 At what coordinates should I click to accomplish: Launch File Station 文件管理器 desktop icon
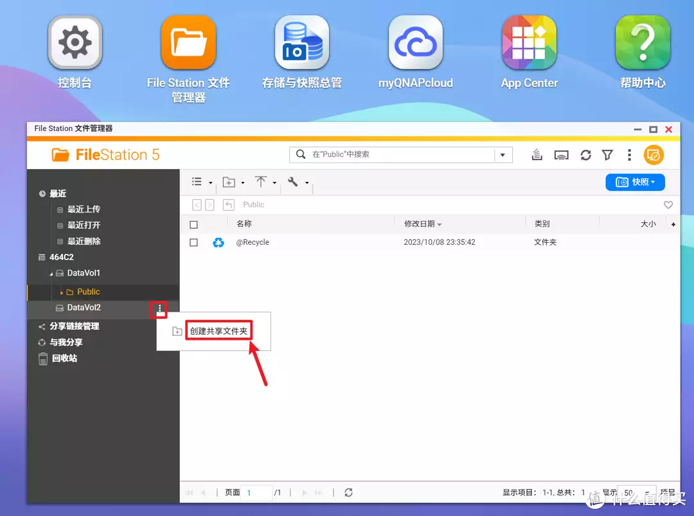coord(188,42)
